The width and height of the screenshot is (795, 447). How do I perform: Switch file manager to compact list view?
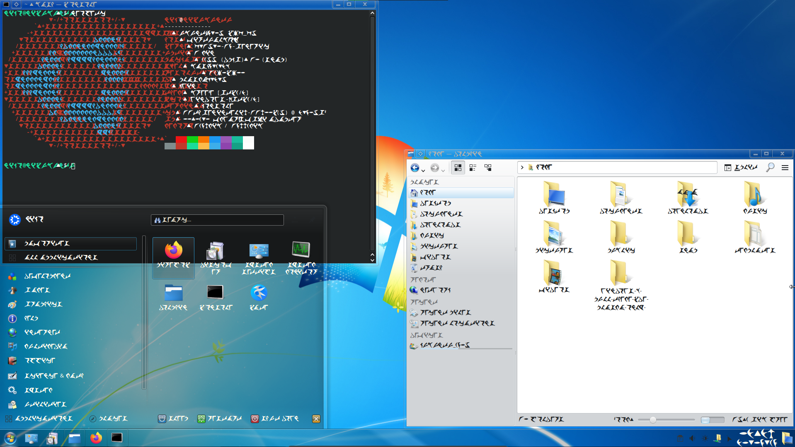(x=473, y=168)
